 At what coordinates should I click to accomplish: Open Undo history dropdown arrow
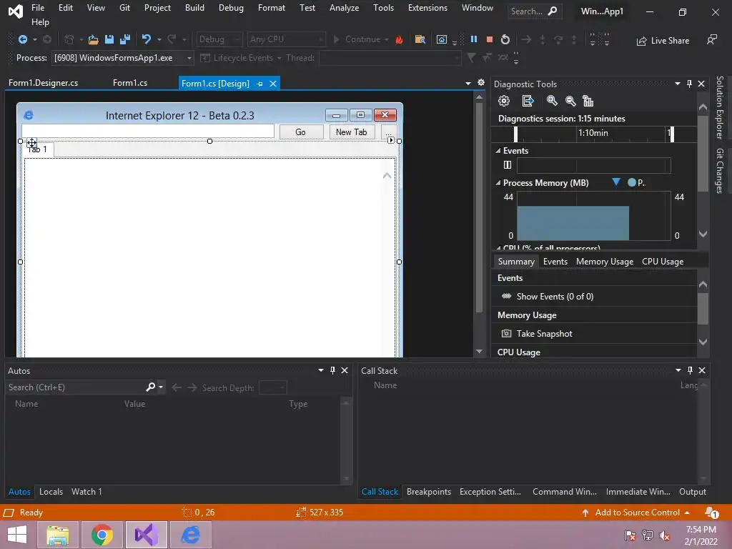point(159,40)
